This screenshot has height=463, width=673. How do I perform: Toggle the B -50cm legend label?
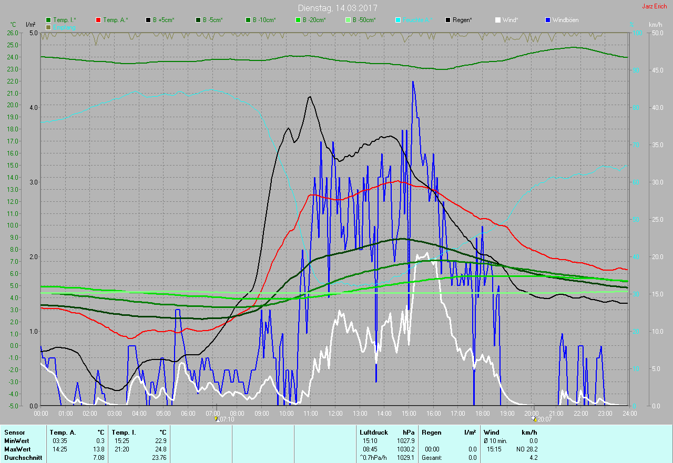[364, 20]
